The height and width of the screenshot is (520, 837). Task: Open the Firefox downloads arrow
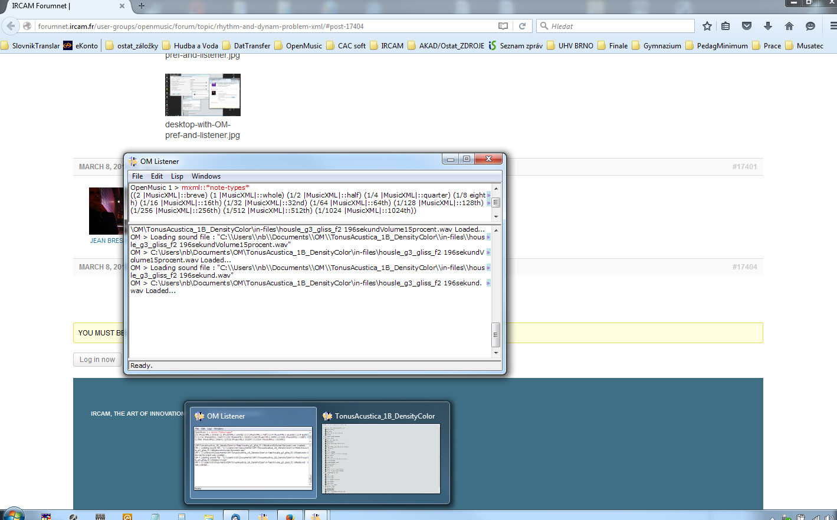coord(768,26)
